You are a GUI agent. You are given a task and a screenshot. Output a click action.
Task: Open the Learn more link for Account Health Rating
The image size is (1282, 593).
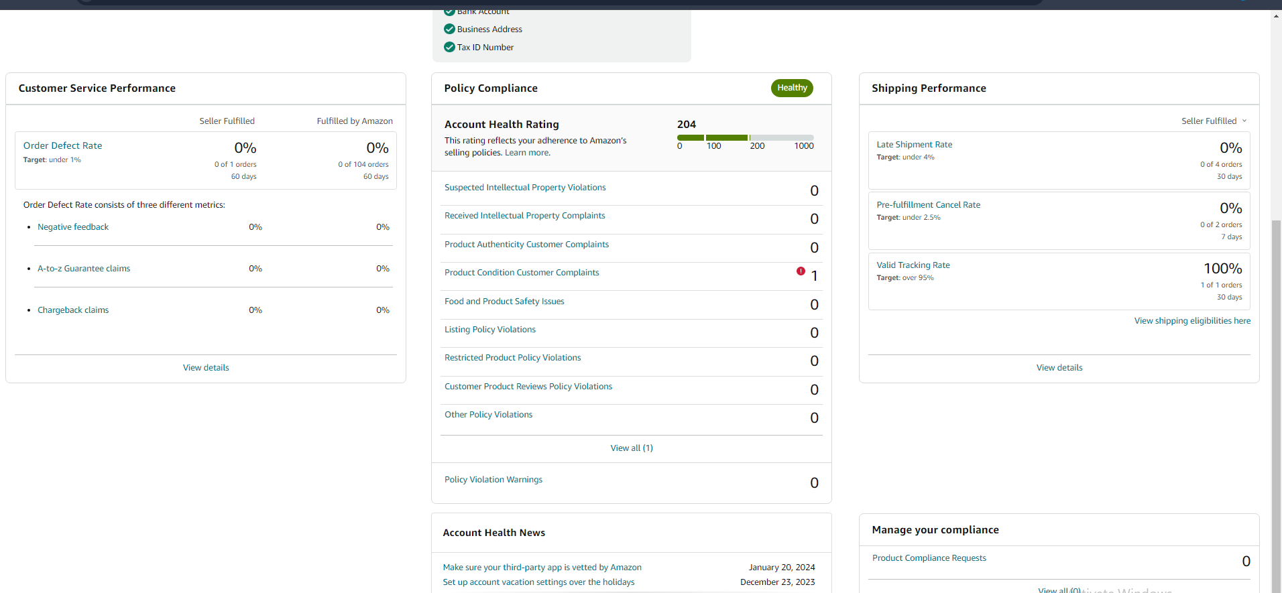[x=527, y=153]
